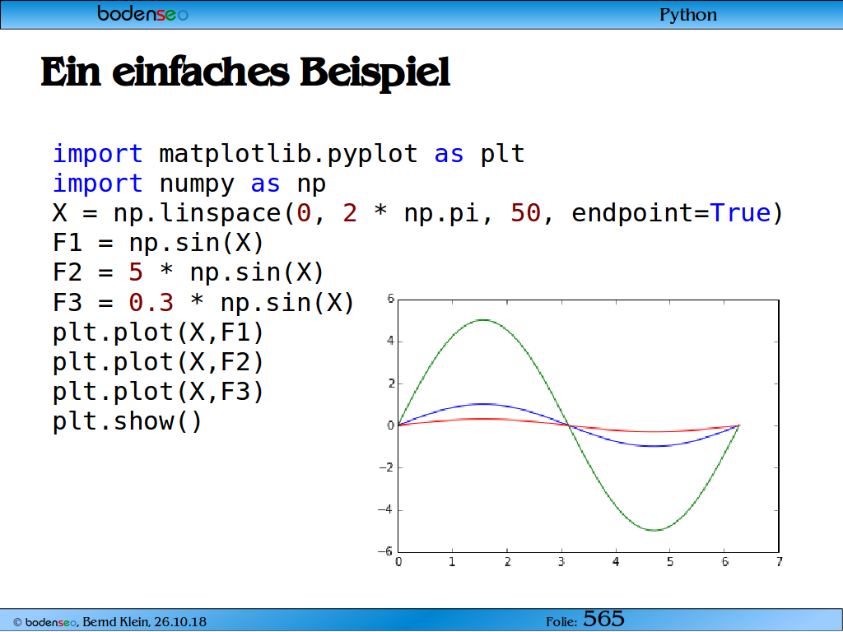
Task: Click the line 'import numpy as np'
Action: (189, 184)
